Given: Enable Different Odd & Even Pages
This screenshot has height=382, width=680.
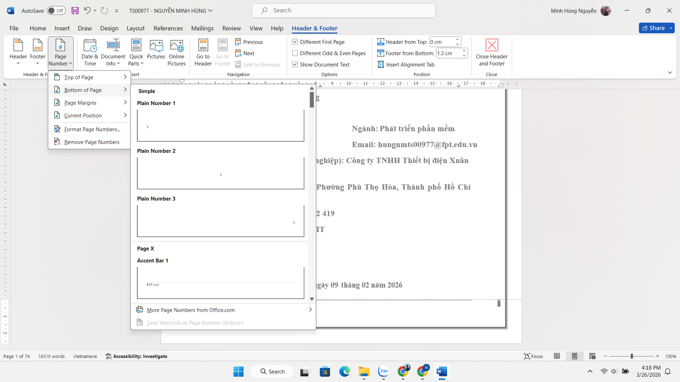Looking at the screenshot, I should click(295, 53).
